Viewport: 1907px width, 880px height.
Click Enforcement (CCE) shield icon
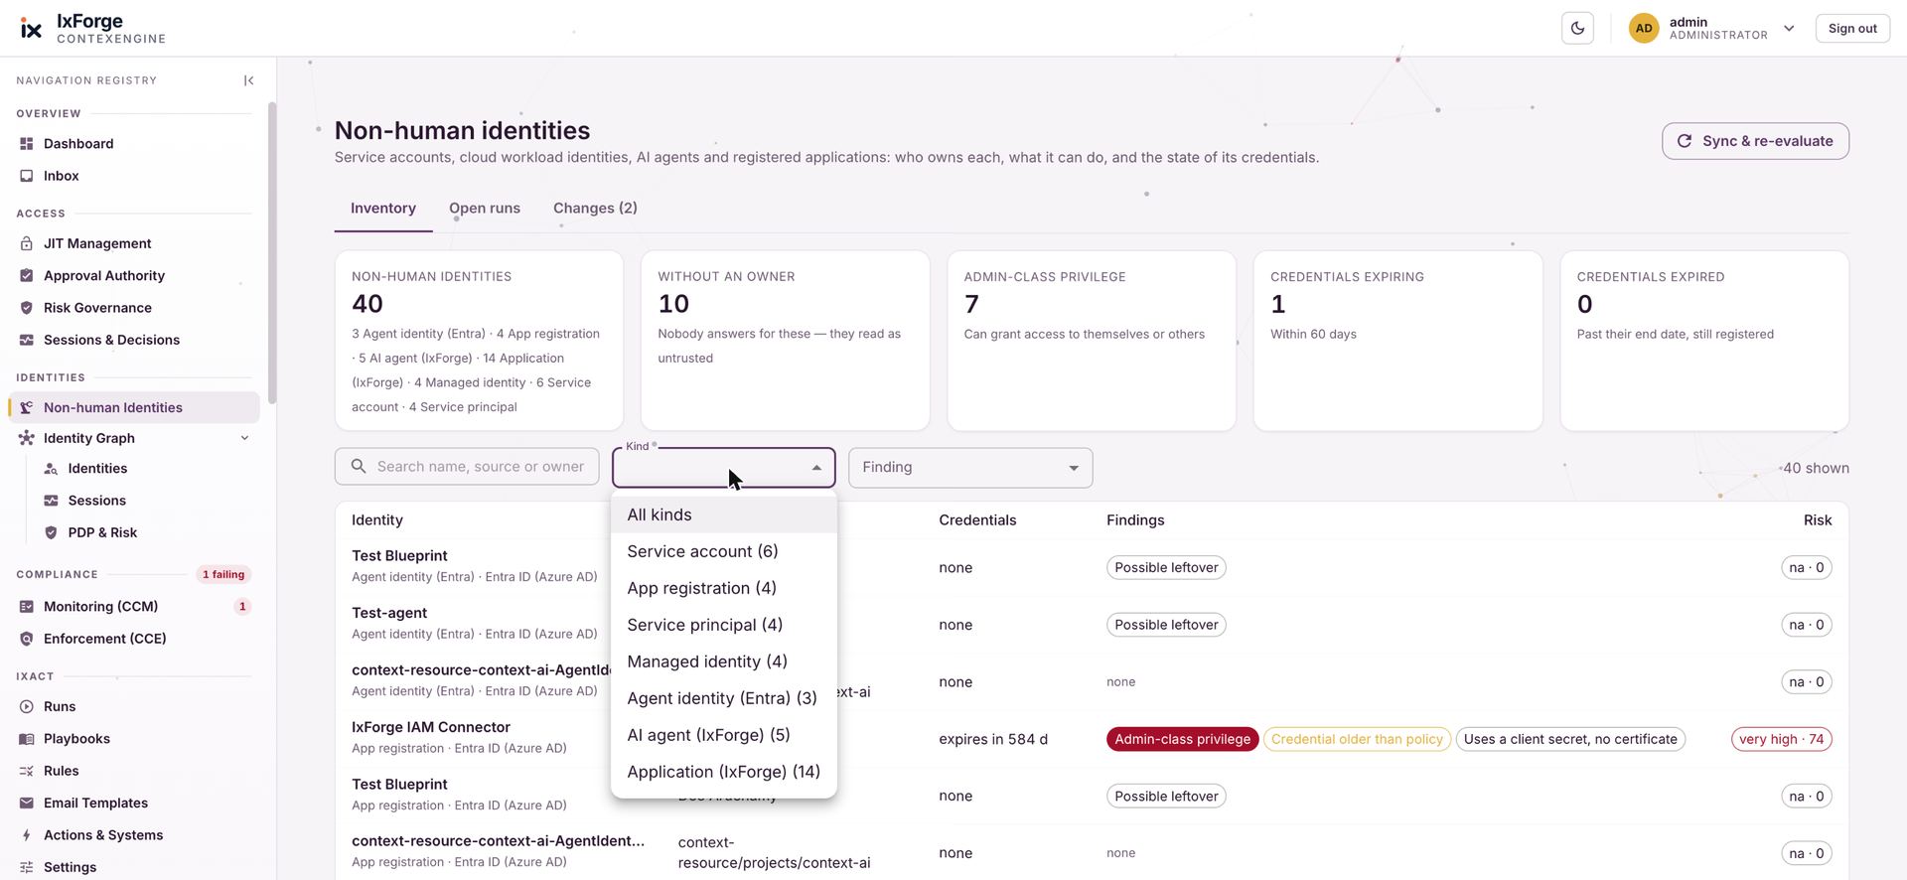(x=27, y=639)
